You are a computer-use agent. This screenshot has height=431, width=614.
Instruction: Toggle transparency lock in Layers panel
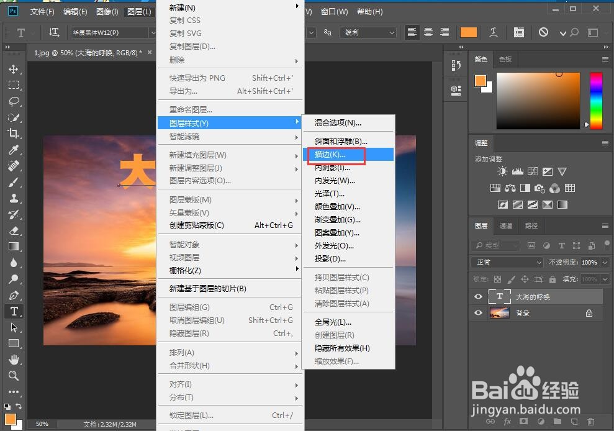pos(497,279)
